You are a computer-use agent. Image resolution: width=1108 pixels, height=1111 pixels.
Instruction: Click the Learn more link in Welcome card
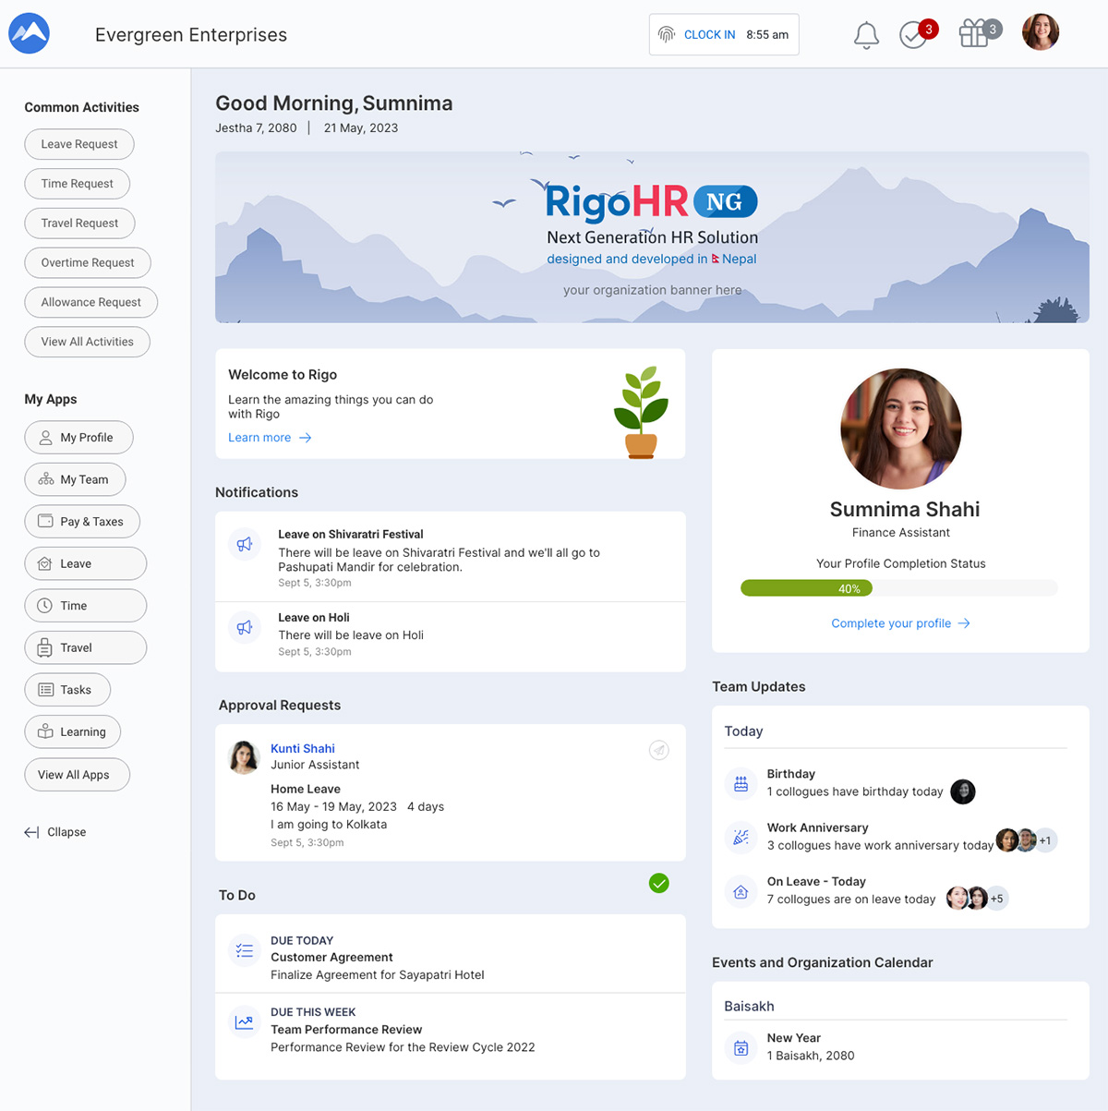click(x=259, y=437)
